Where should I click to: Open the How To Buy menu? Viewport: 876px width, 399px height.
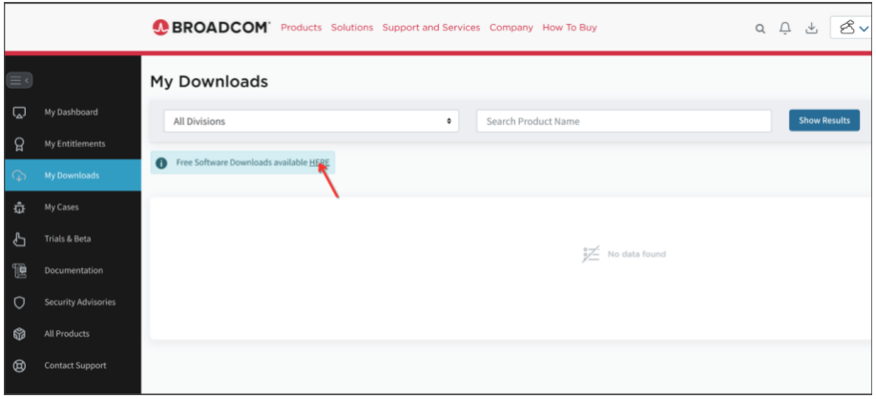(x=570, y=28)
